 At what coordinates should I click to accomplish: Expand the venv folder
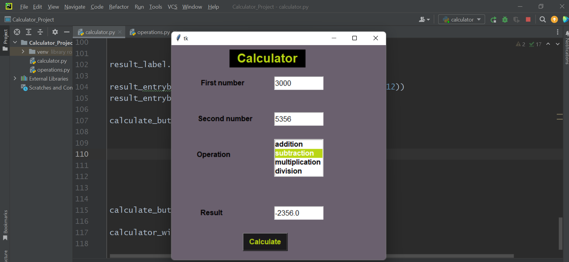(x=23, y=52)
